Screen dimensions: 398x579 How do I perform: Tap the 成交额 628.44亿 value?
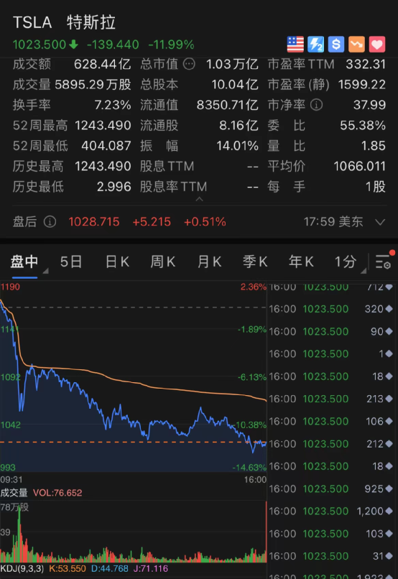tap(102, 64)
